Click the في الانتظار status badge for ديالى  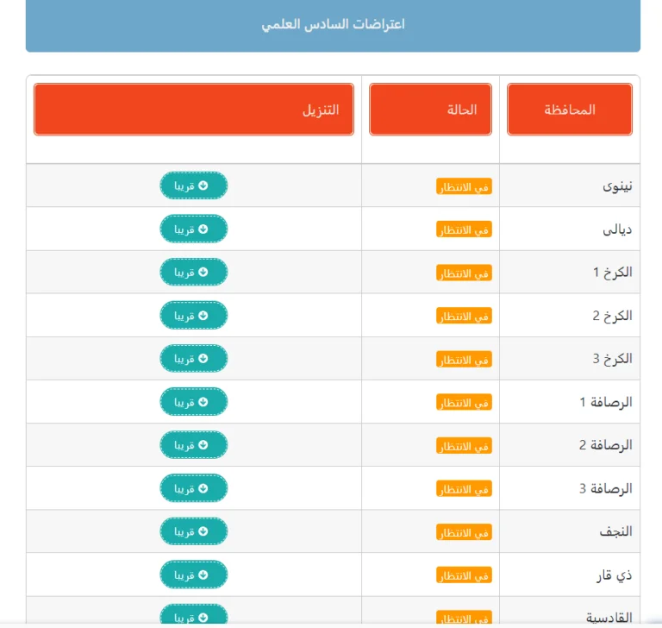(x=464, y=230)
